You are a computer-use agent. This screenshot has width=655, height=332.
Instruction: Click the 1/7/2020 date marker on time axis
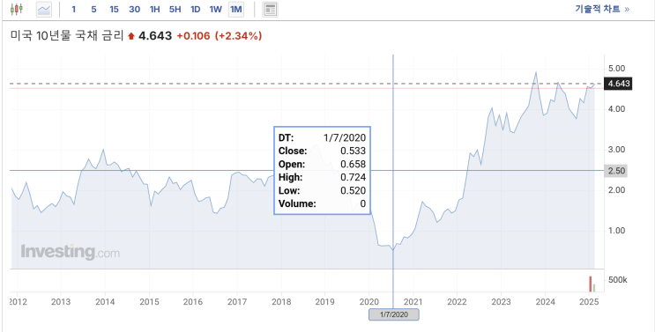[393, 314]
